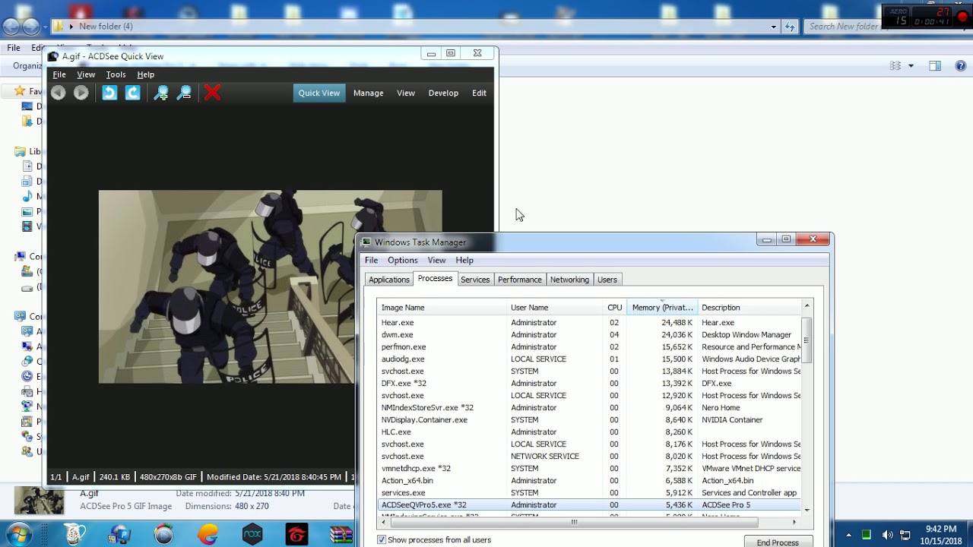Switch to Applications tab in Task Manager
The height and width of the screenshot is (547, 973).
[x=389, y=280]
